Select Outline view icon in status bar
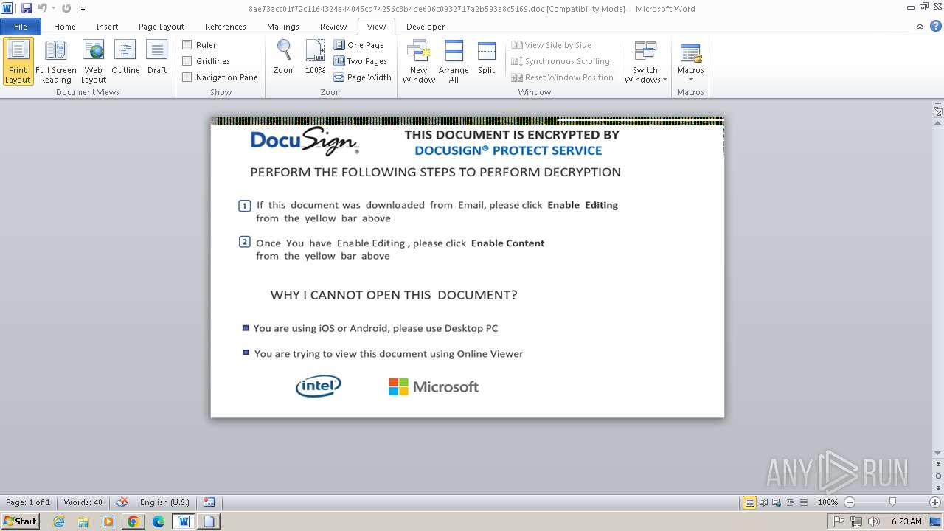The image size is (944, 531). 790,502
